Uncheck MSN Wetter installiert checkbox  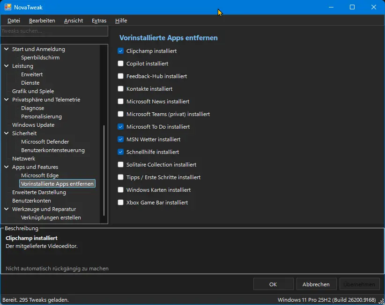pyautogui.click(x=120, y=139)
